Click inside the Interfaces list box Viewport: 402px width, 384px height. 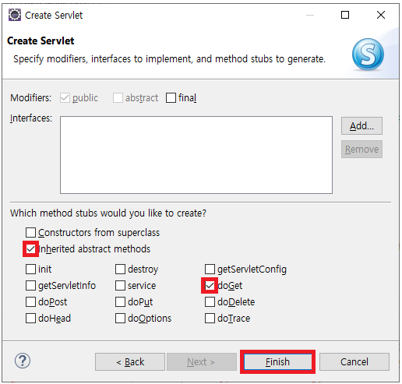pyautogui.click(x=196, y=155)
